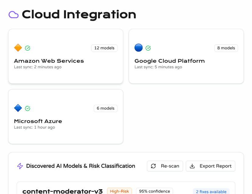Click the 95% confidence badge
Screen dimensions: 252x194
click(x=154, y=191)
